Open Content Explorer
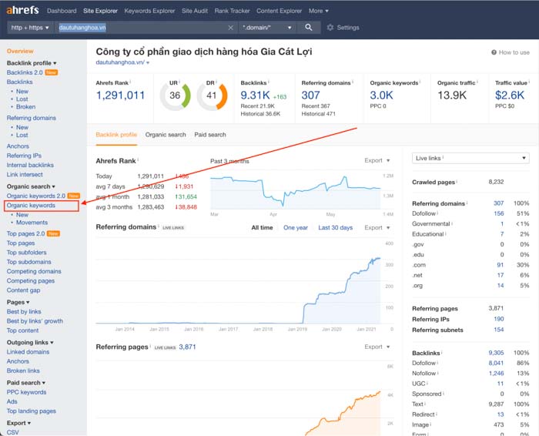Screen dimensions: 539x436 point(279,11)
